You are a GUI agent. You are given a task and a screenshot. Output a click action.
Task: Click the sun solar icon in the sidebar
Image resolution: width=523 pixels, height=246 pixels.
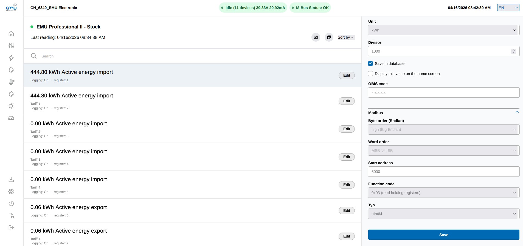11,106
